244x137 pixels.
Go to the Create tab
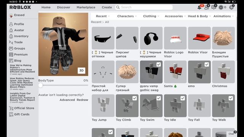click(107, 7)
